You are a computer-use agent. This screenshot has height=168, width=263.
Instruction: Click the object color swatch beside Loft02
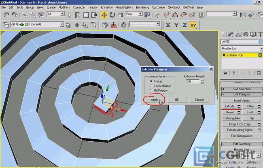(261, 41)
